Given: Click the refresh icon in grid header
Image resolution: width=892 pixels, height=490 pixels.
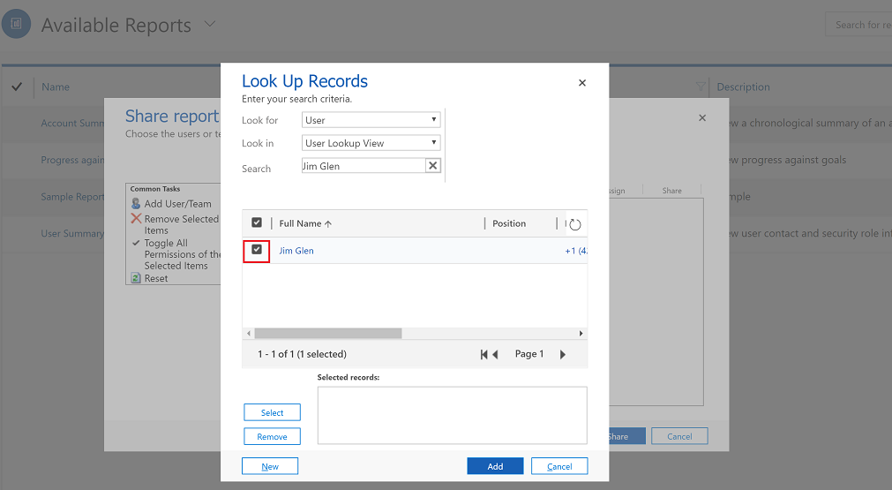Looking at the screenshot, I should coord(575,224).
